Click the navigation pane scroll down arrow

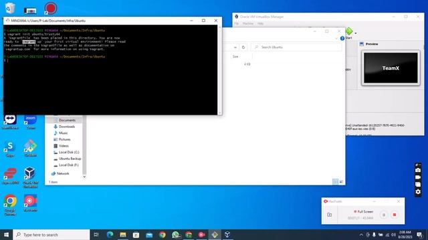[84, 177]
